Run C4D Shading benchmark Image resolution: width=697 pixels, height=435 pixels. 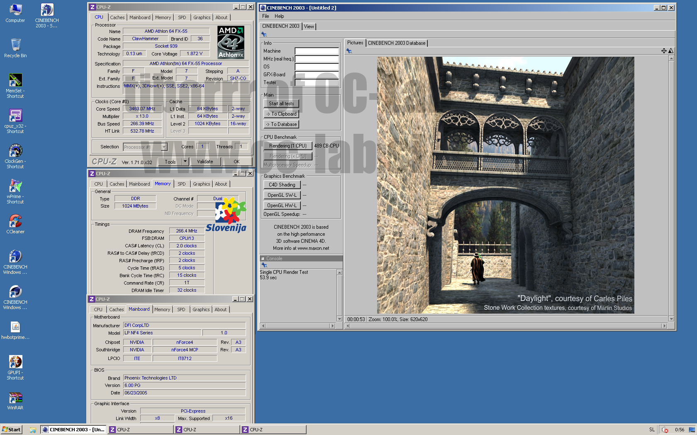282,185
